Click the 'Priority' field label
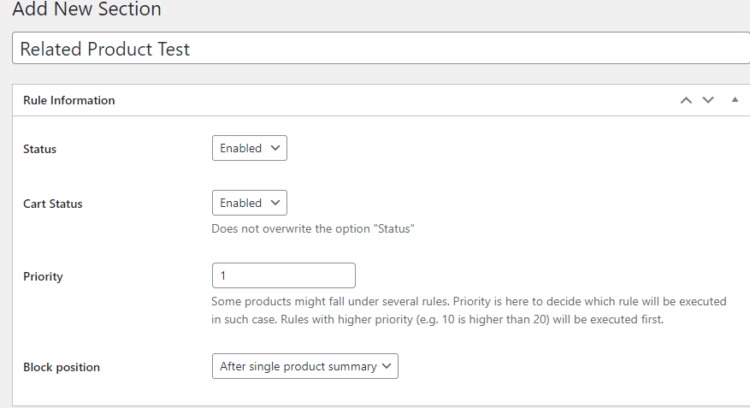Viewport: 750px width, 408px height. click(43, 276)
